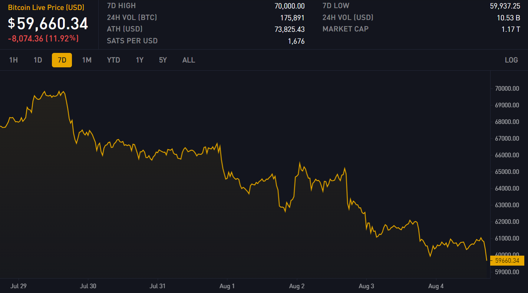528x293 pixels.
Task: Open the 5Y chart range
Action: [x=163, y=60]
